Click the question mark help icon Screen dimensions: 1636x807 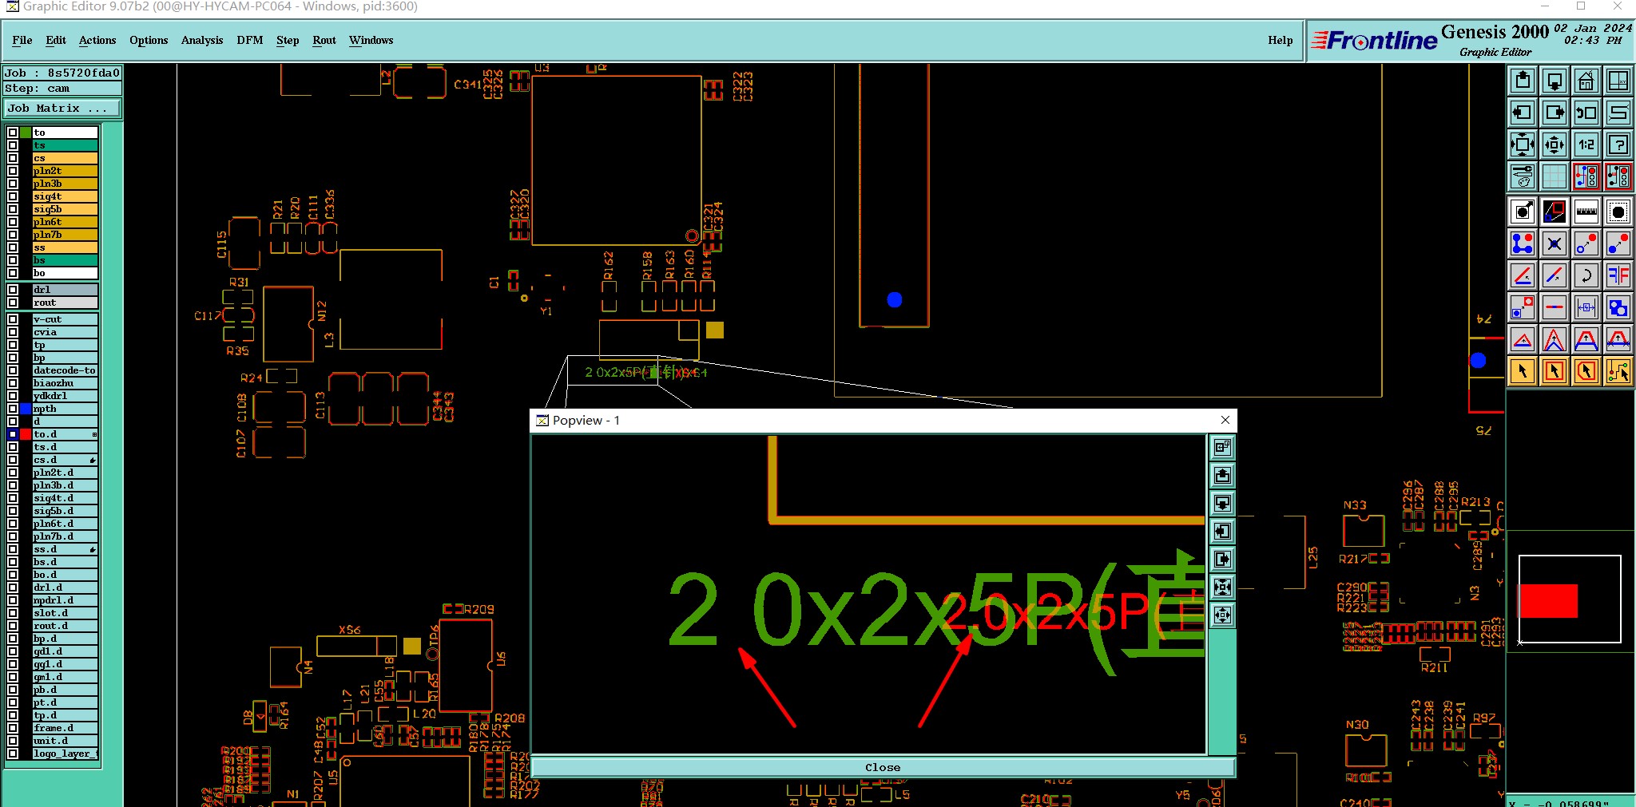click(1618, 144)
